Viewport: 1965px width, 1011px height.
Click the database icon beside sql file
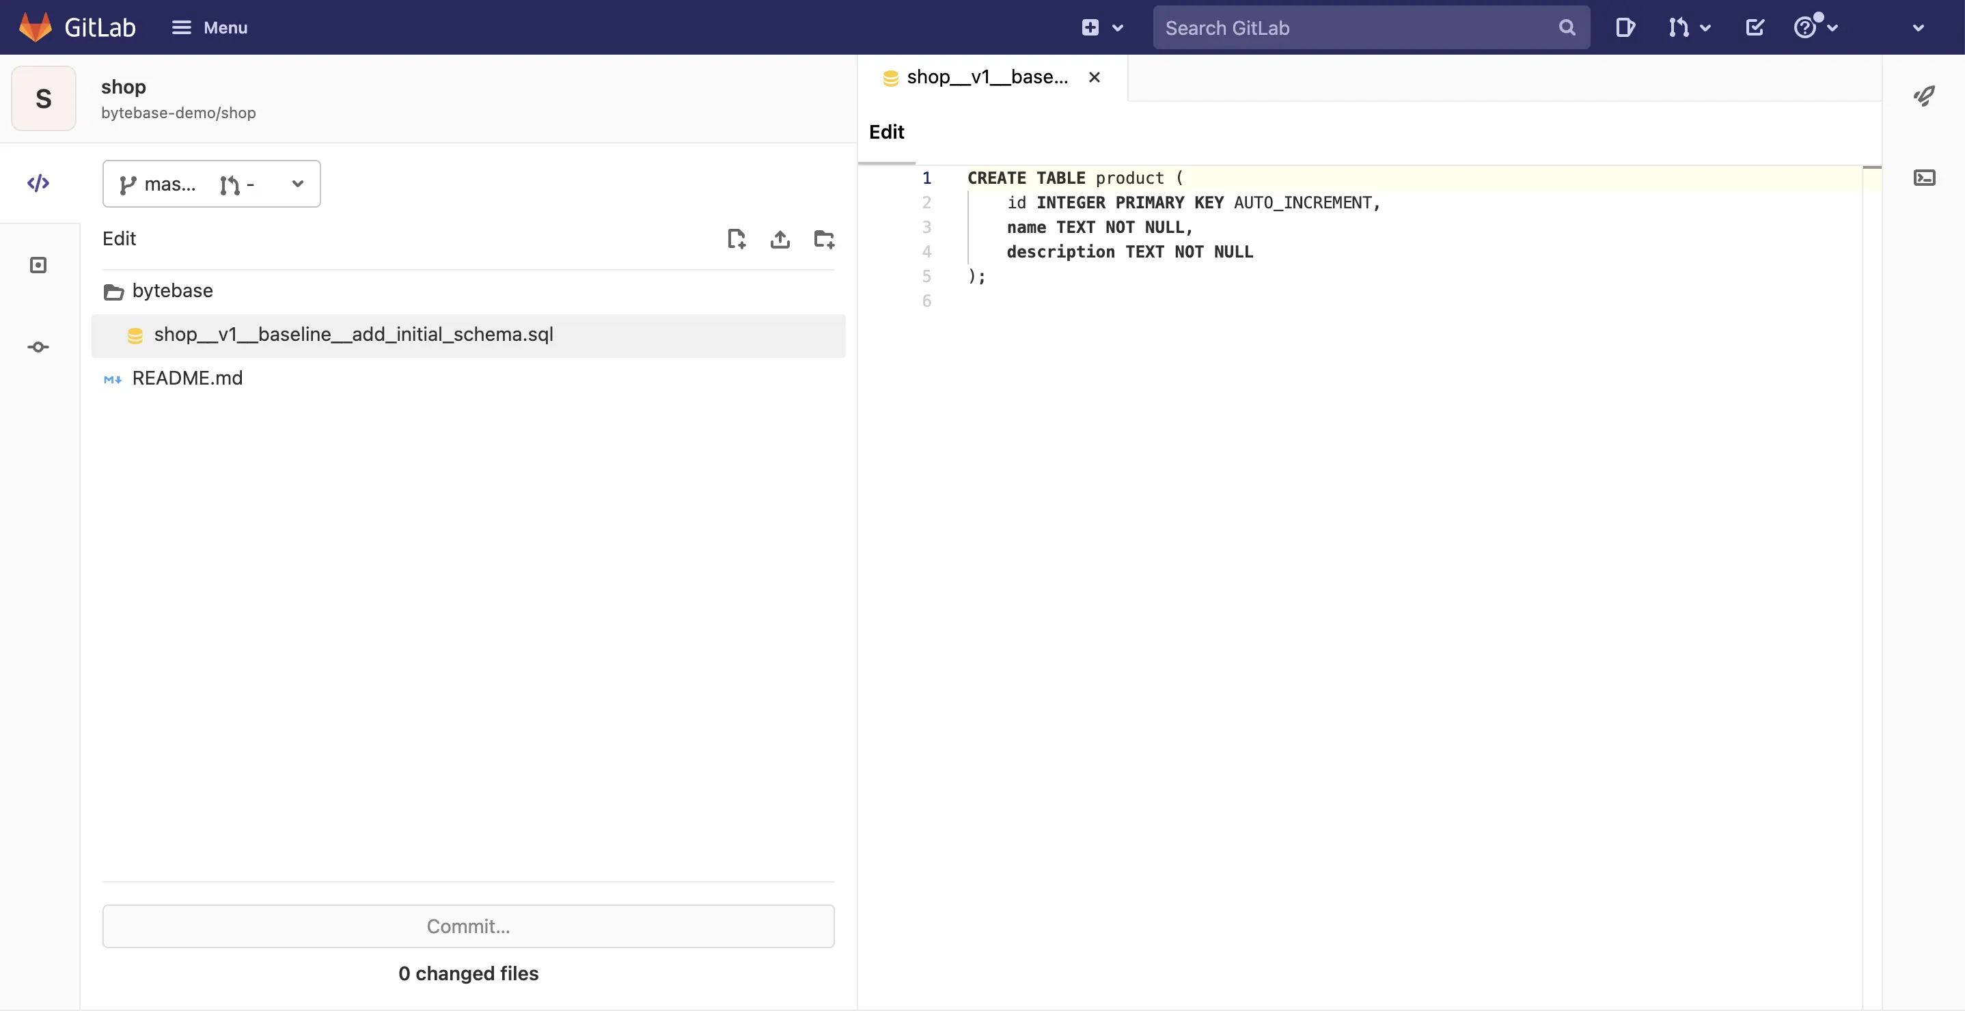tap(135, 335)
